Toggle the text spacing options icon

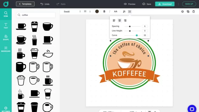pos(130,11)
